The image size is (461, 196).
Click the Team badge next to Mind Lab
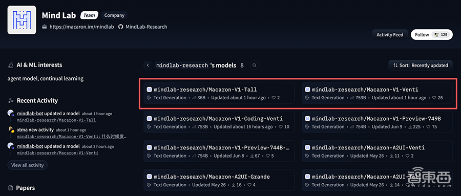coord(89,15)
